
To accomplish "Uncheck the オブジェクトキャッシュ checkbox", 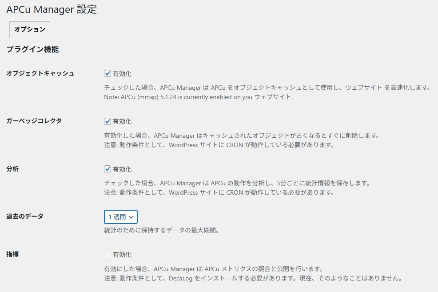I will tap(108, 74).
